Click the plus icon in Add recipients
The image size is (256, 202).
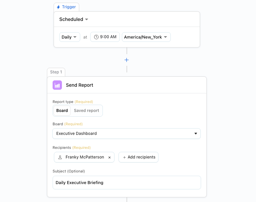point(125,157)
